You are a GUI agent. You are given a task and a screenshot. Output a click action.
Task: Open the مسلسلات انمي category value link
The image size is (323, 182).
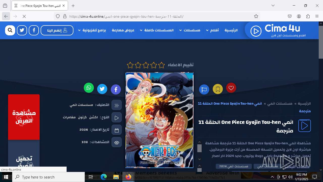(81, 105)
